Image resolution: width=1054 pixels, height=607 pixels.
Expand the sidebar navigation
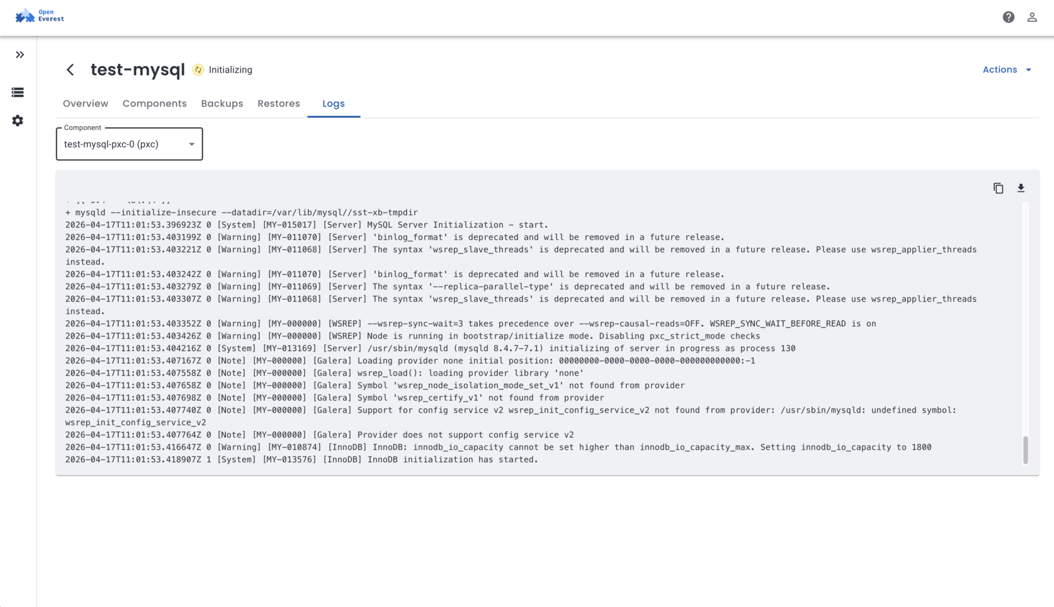[x=19, y=55]
